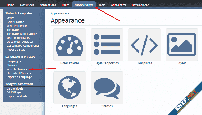Open the Development tab
Screen dimensions: 202x115
click(x=140, y=5)
